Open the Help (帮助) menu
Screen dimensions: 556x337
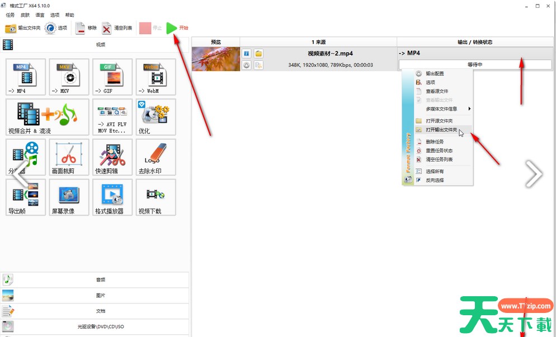coord(70,15)
